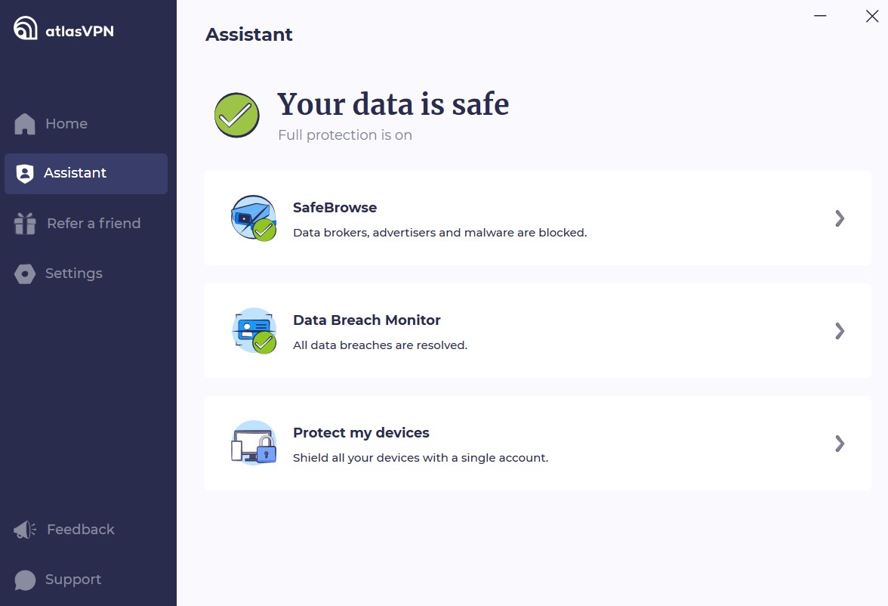This screenshot has width=888, height=606.
Task: Click 'All data breaches are resolved.' text
Action: [x=380, y=345]
